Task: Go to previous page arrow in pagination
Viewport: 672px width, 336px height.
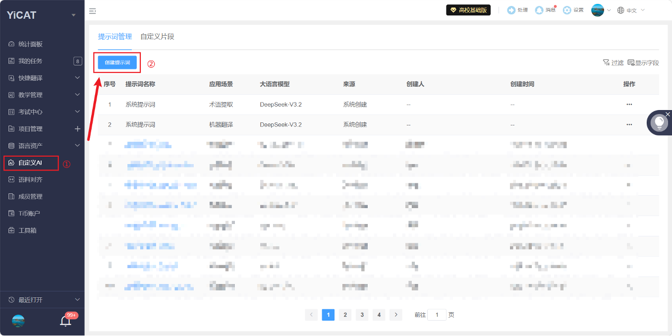Action: [311, 315]
